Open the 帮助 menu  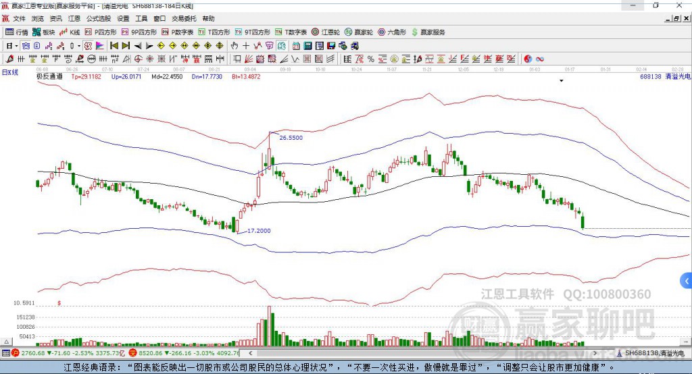click(x=208, y=18)
